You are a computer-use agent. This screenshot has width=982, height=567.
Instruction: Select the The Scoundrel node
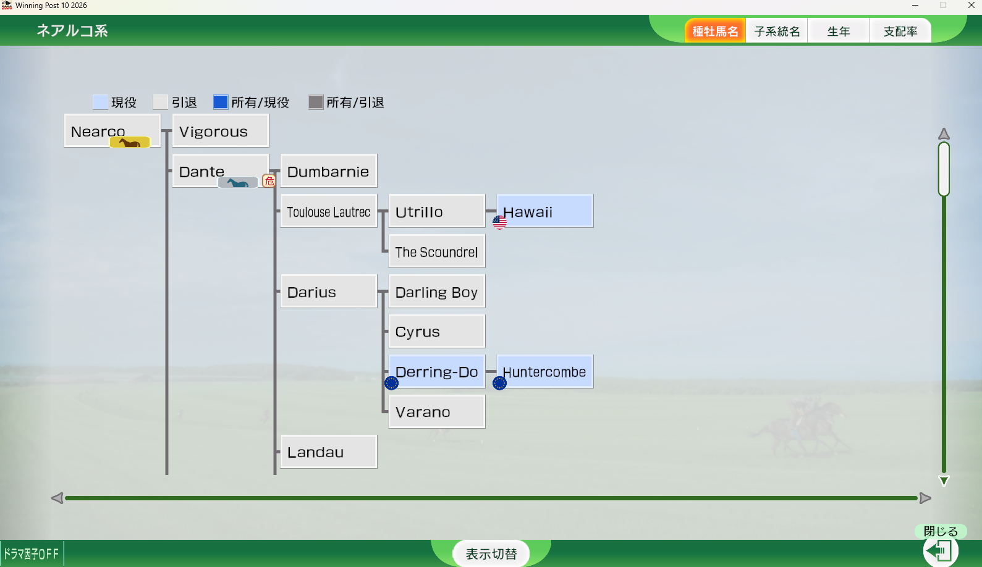coord(437,251)
